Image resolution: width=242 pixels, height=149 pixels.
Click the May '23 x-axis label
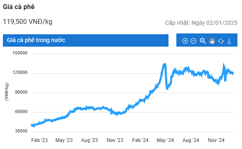[x=64, y=140]
